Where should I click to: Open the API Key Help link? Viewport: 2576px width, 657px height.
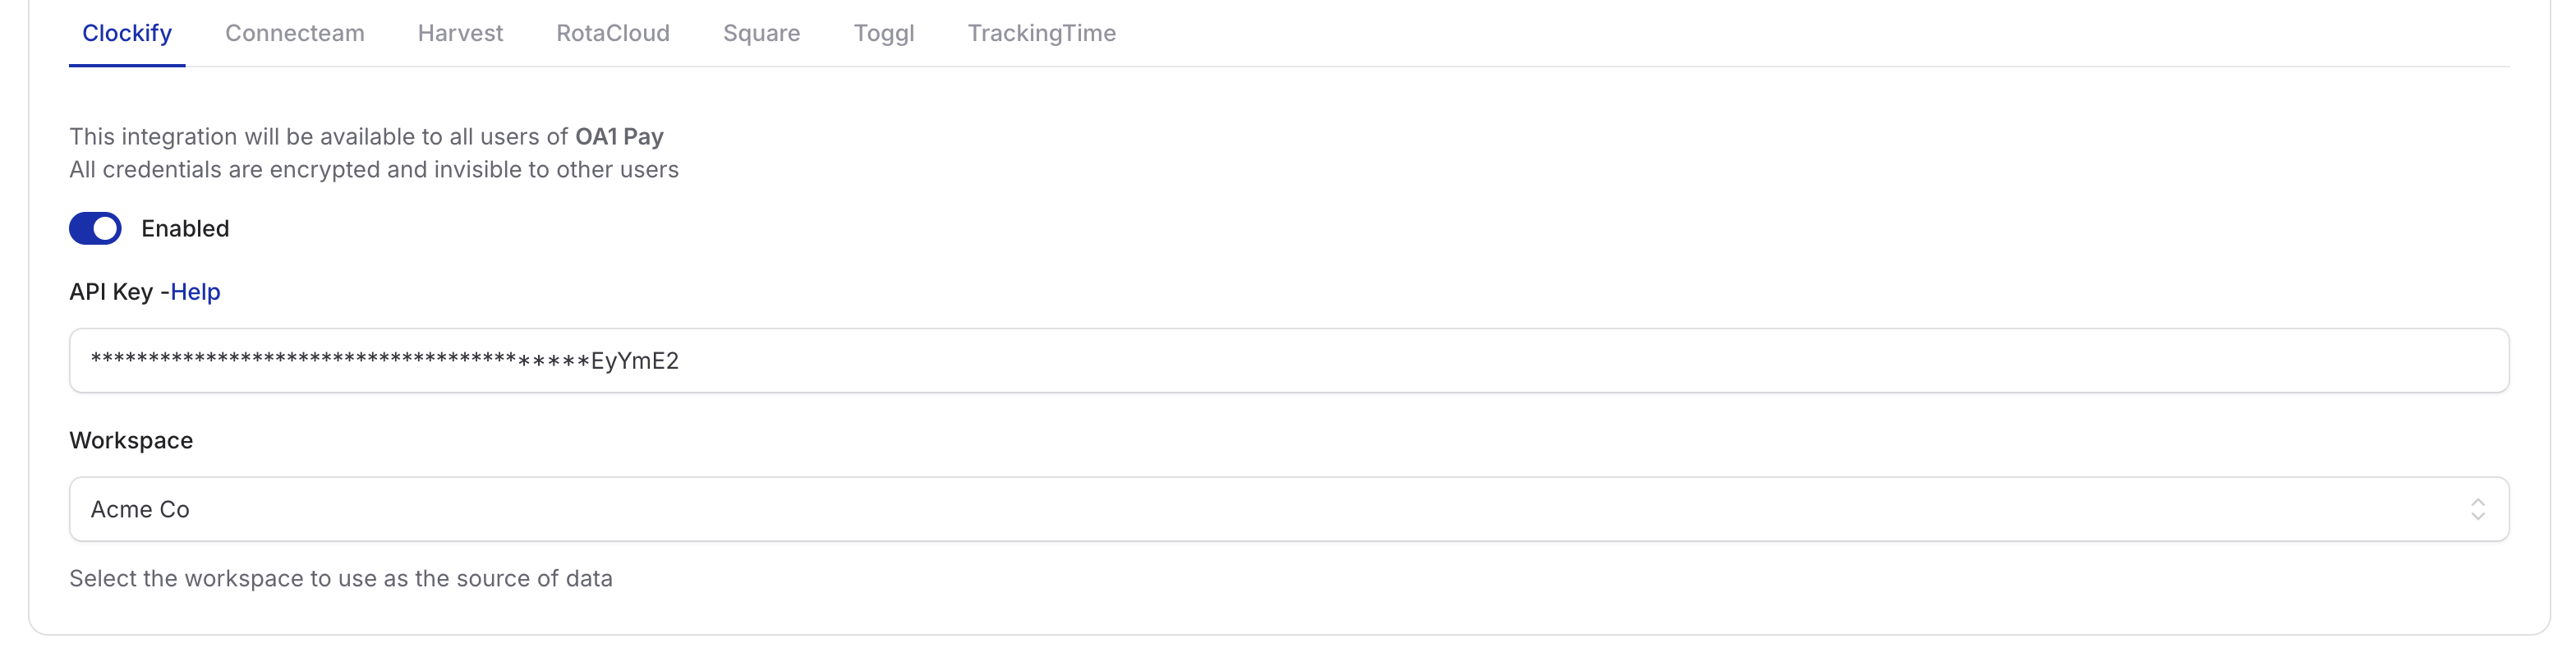[195, 292]
